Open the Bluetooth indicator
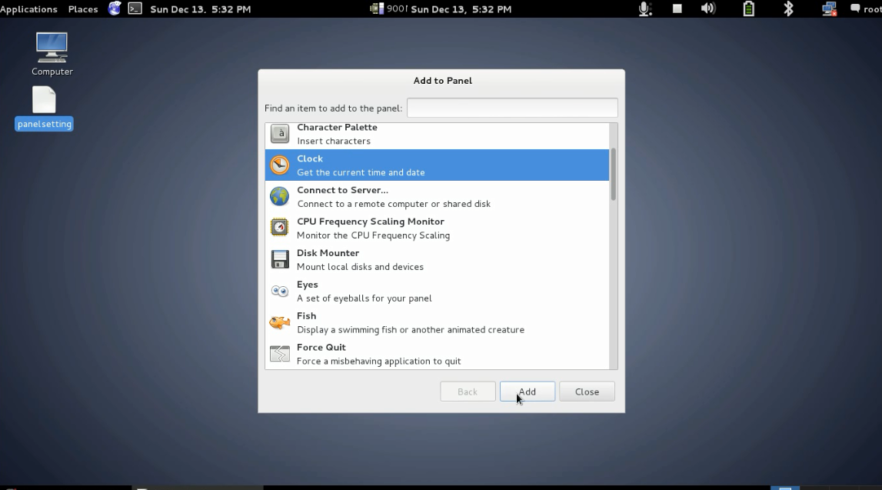This screenshot has width=882, height=490. click(789, 8)
